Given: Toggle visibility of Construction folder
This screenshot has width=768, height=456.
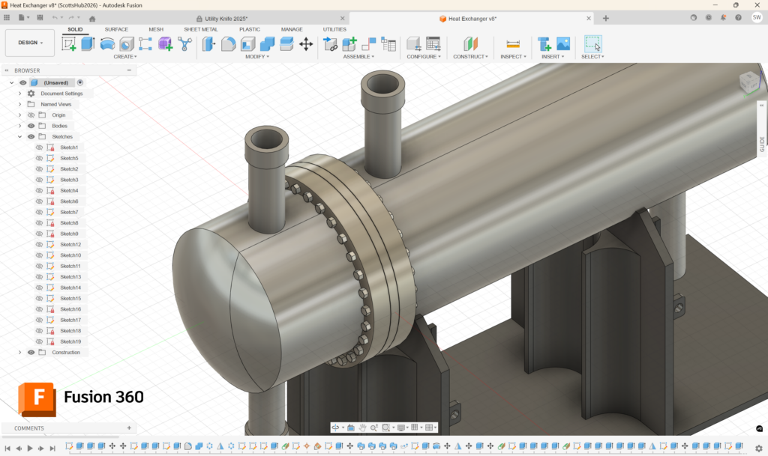Looking at the screenshot, I should pos(31,352).
